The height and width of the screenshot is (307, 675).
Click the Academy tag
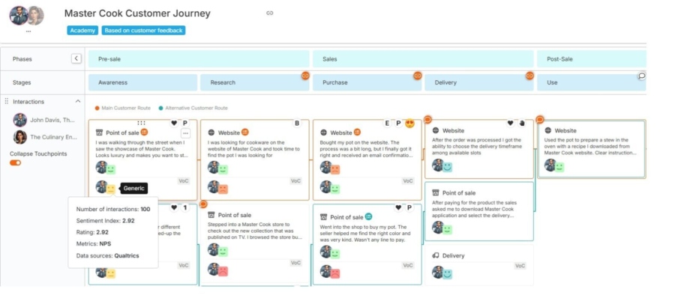coord(82,31)
